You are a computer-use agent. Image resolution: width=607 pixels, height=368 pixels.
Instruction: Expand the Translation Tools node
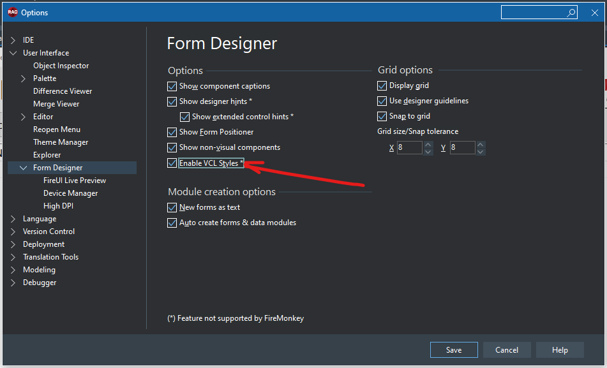[x=13, y=257]
